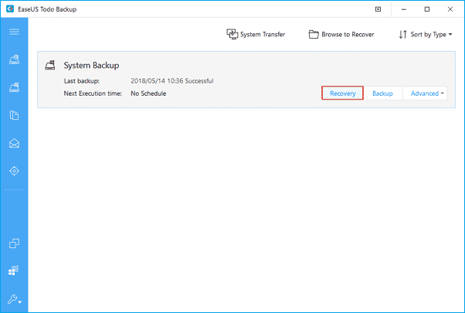Click the Recovery button
Screen dimensions: 465x313
342,94
